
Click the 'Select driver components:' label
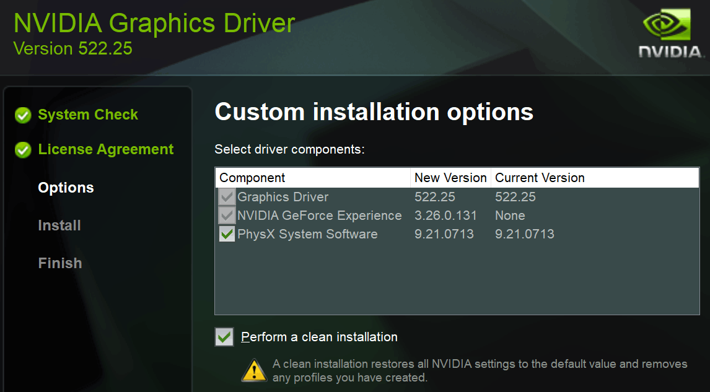pyautogui.click(x=289, y=149)
